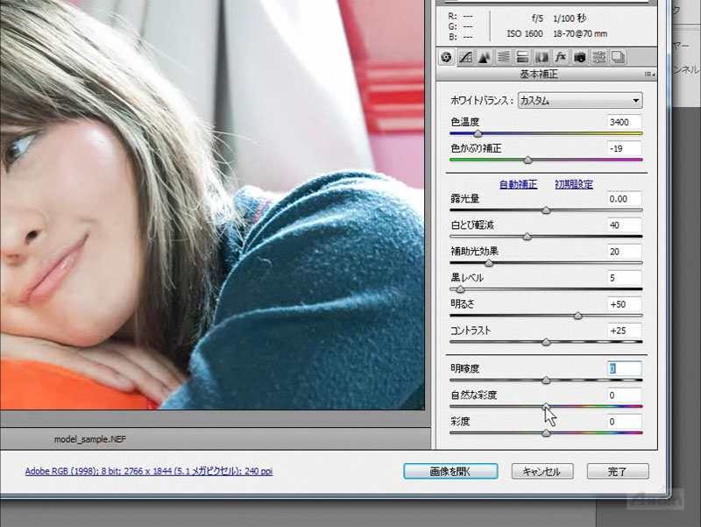Switch to the Snapshots tab icon

click(618, 57)
